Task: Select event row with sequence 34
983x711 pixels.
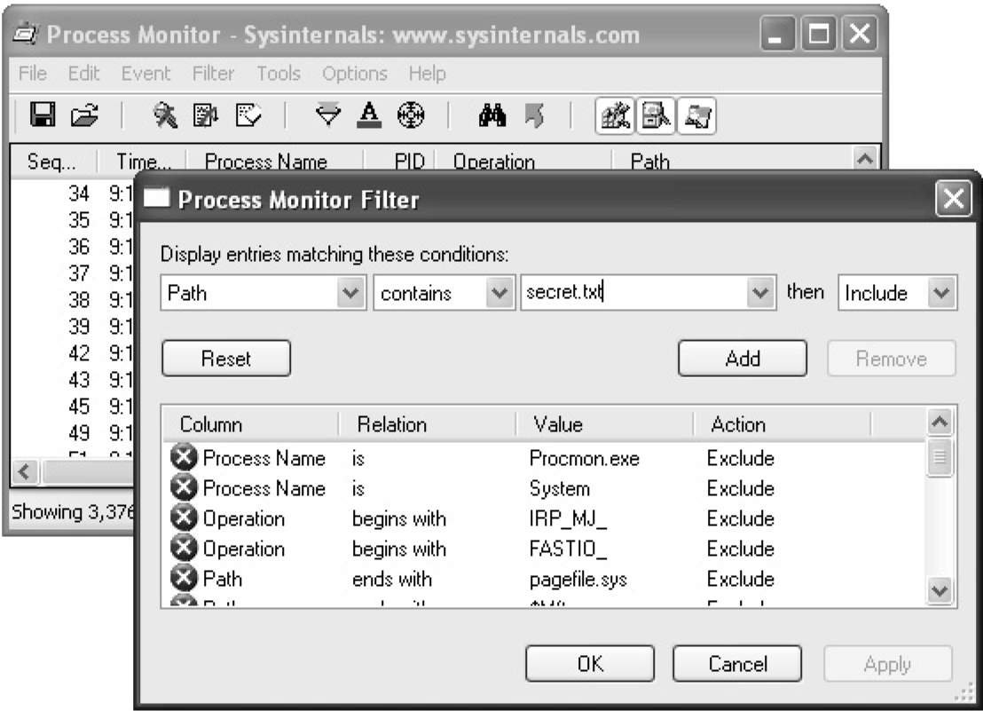Action: [73, 194]
